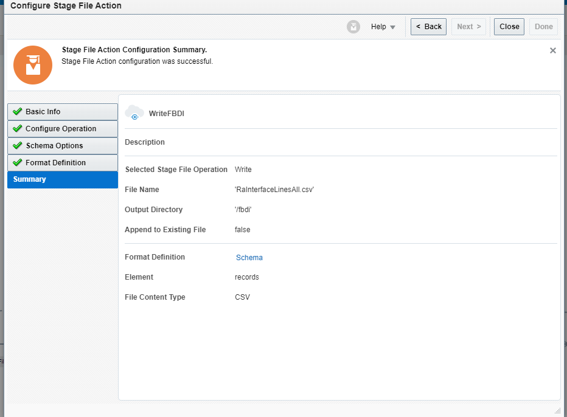The width and height of the screenshot is (567, 417).
Task: Click the Help menu label
Action: tap(379, 27)
